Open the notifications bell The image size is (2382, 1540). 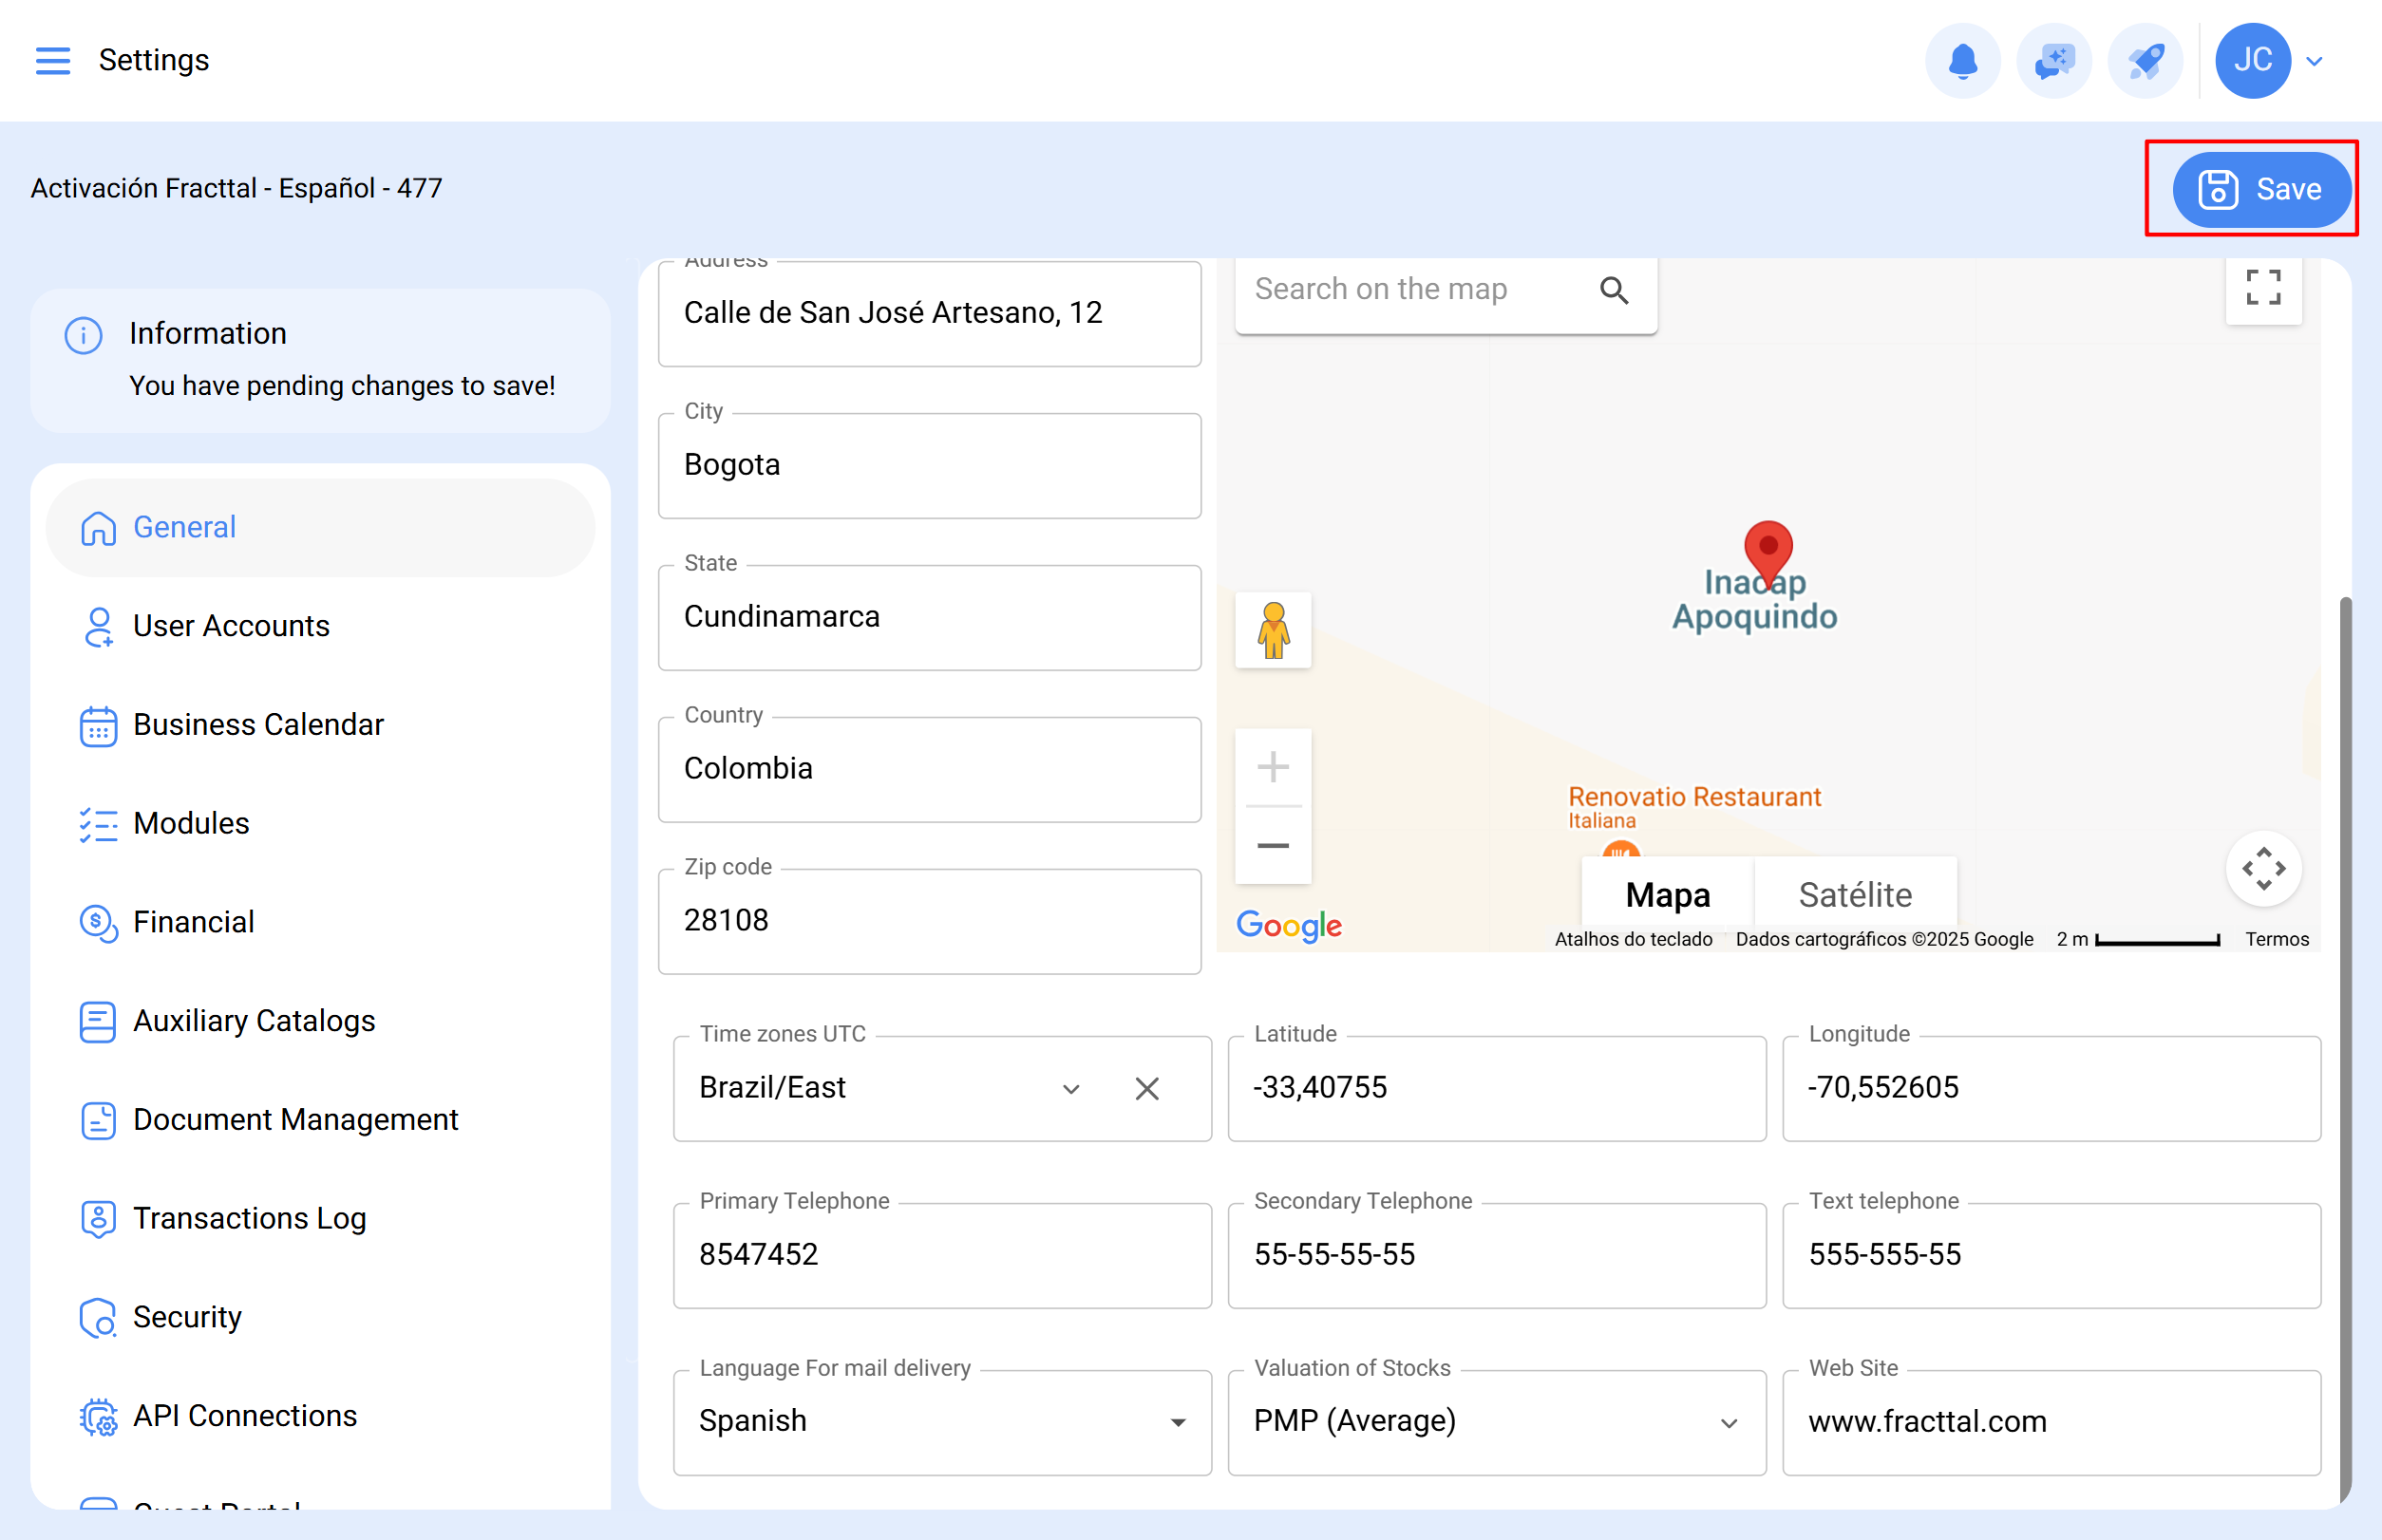click(x=1962, y=60)
